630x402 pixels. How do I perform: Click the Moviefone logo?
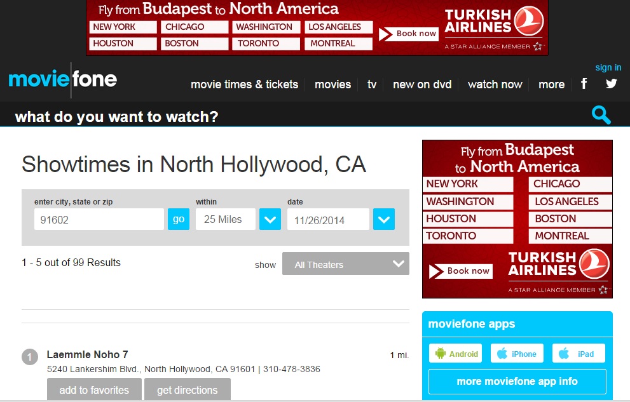click(63, 79)
